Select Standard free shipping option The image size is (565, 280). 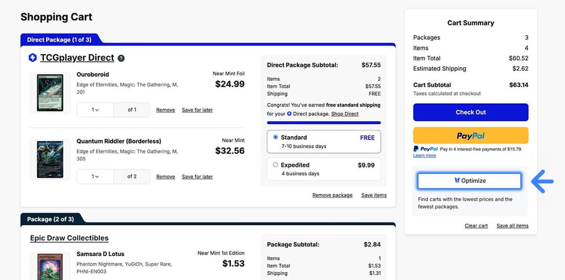[276, 137]
